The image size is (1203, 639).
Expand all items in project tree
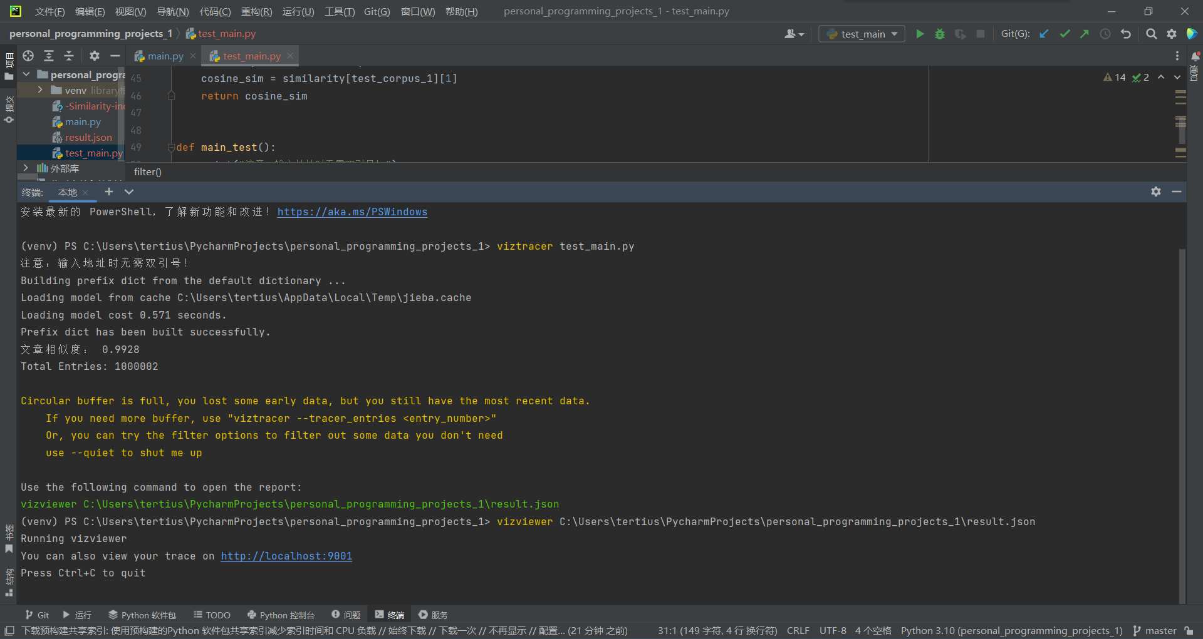click(49, 56)
